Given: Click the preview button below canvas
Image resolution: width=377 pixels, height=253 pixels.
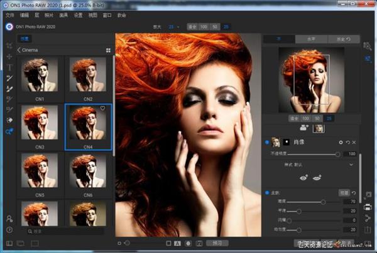Looking at the screenshot, I should 217,242.
